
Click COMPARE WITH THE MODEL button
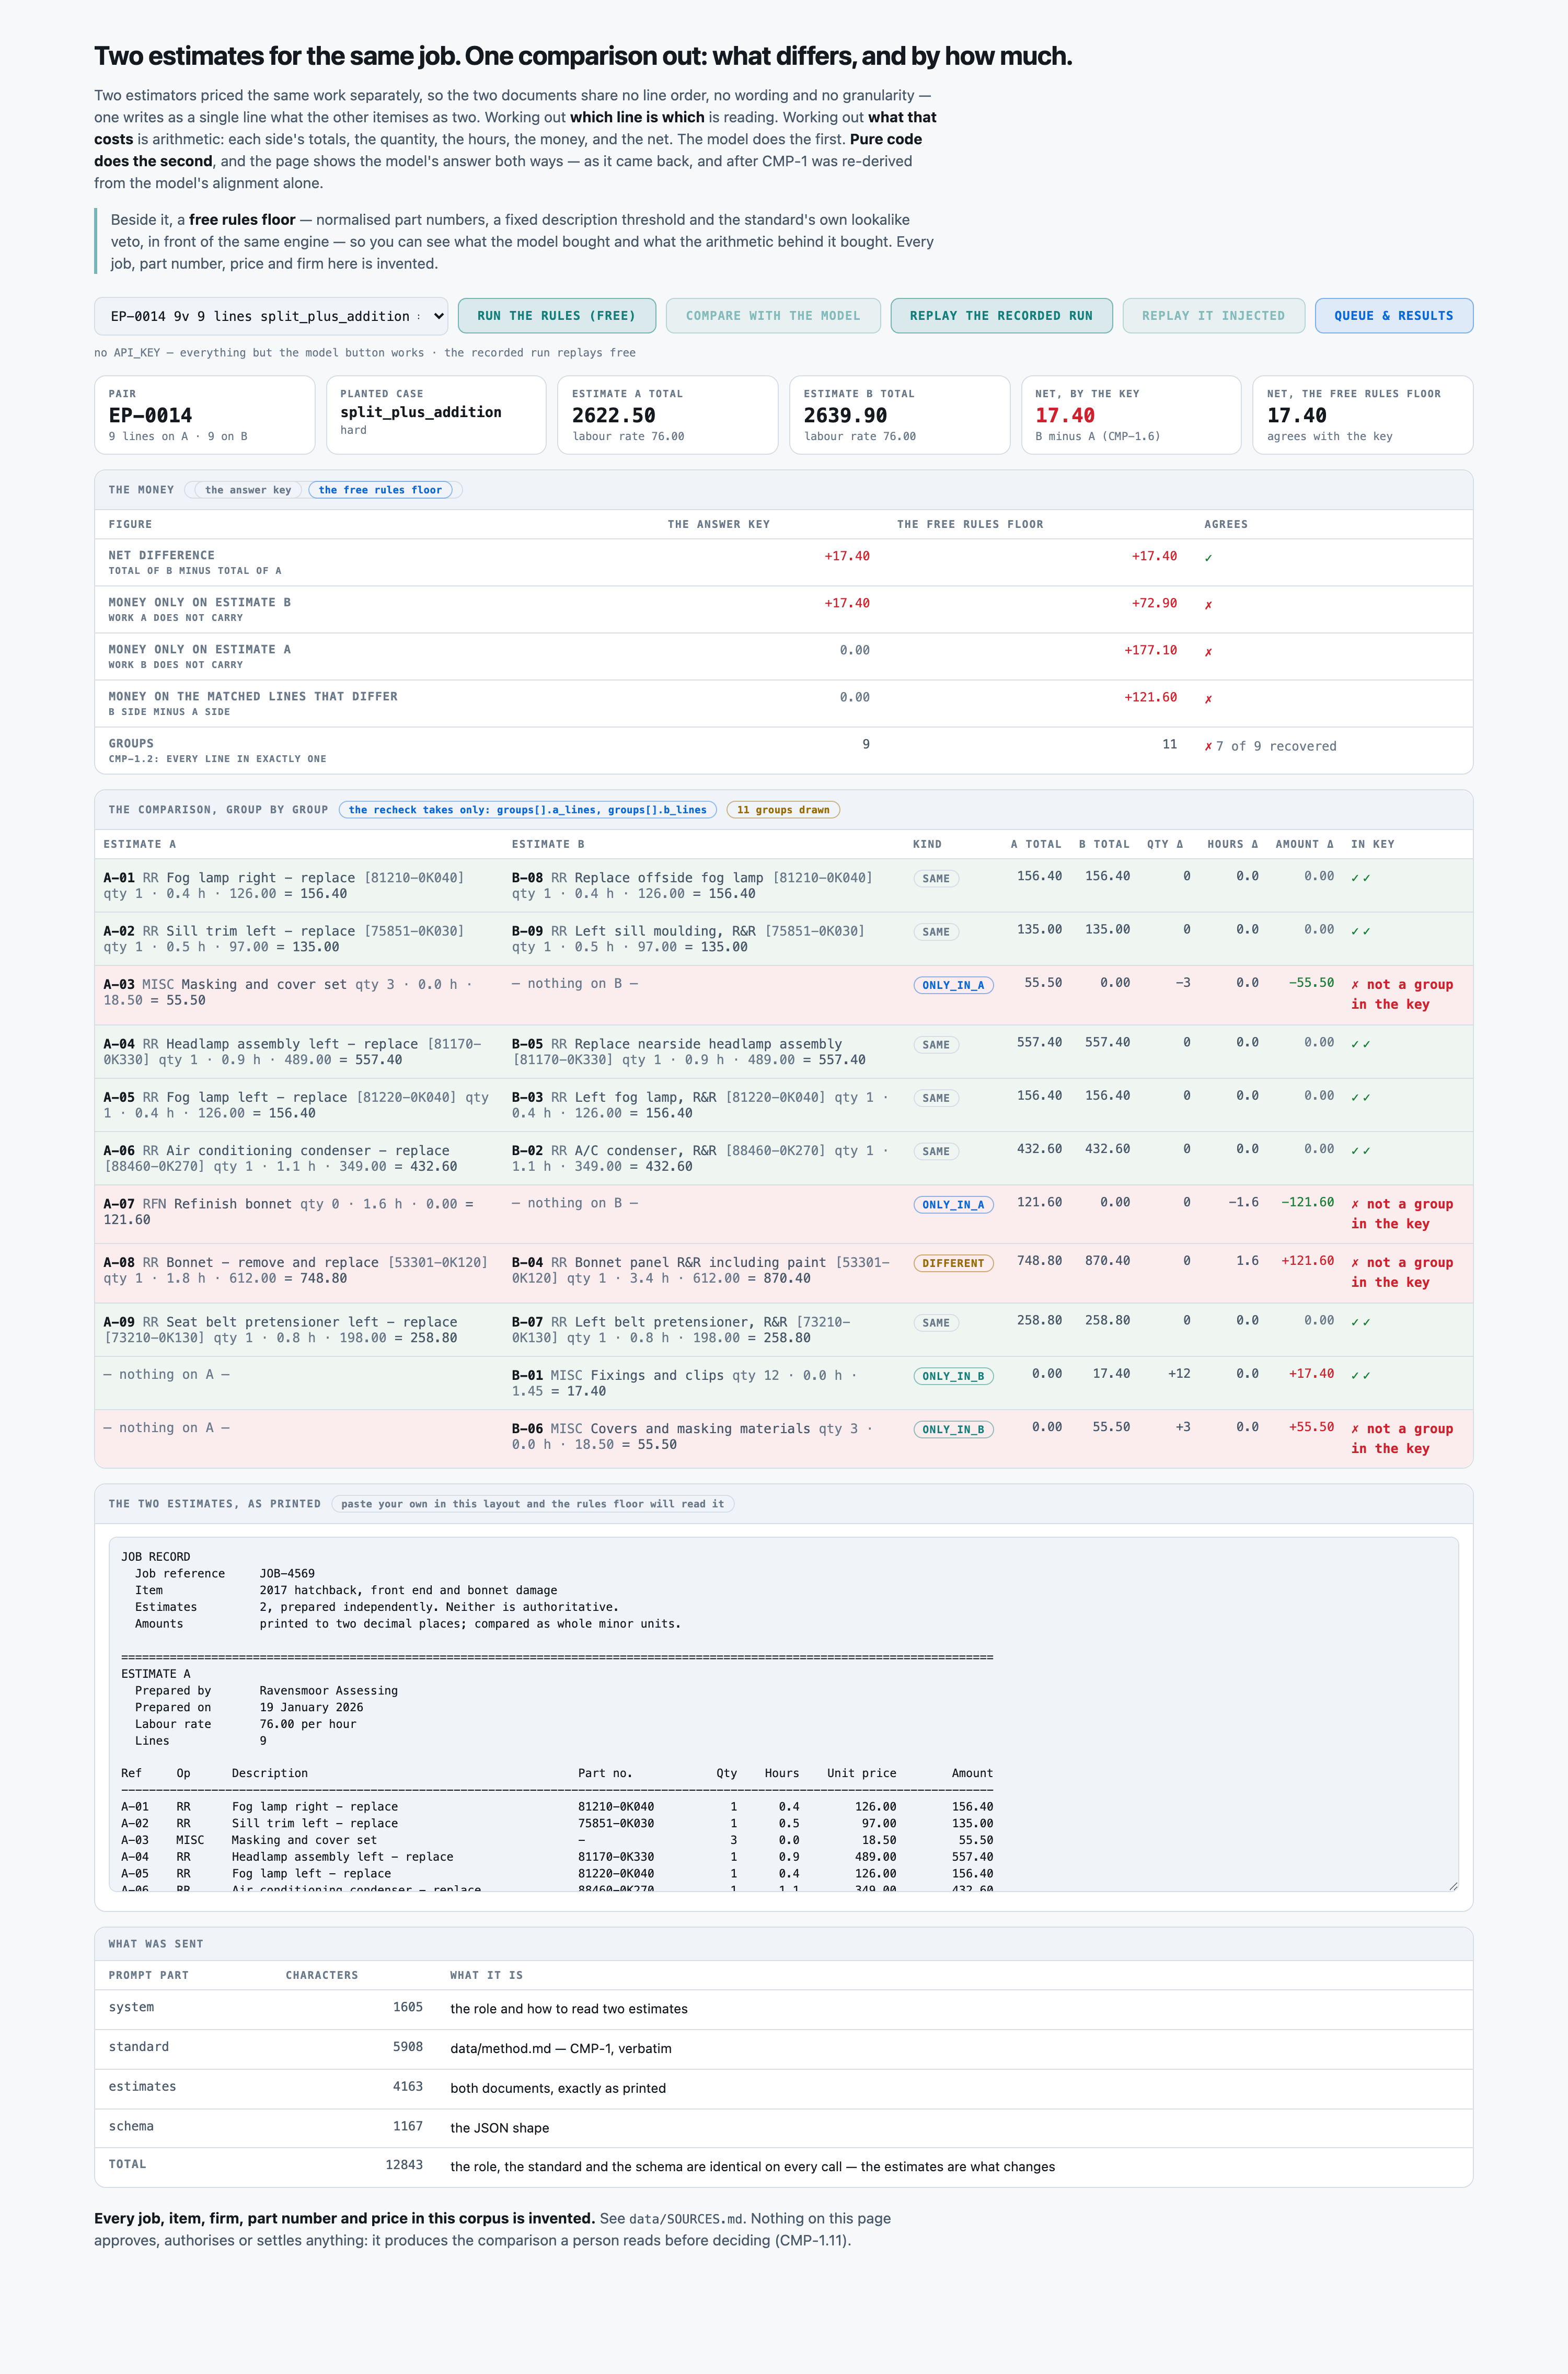click(772, 316)
